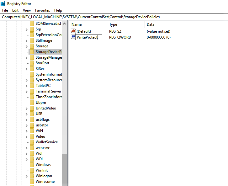Screen dimensions: 228x186
Task: Click the tree scrollbar up arrow
Action: click(x=65, y=24)
